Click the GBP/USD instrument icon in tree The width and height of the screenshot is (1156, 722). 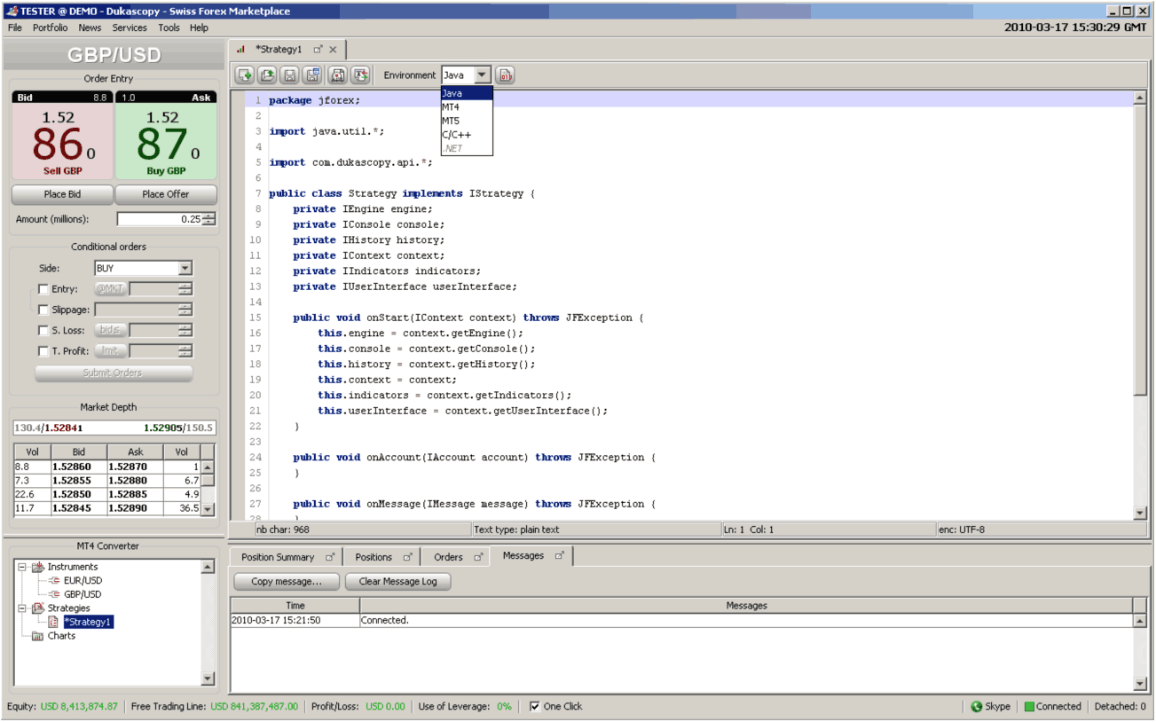tap(54, 594)
